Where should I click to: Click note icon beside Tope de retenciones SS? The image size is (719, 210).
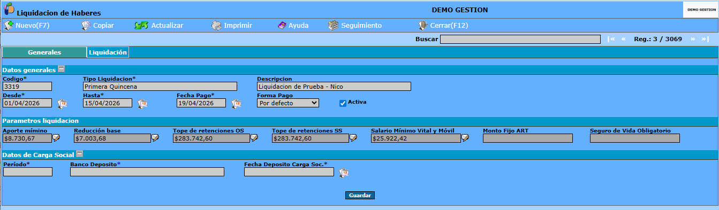[x=353, y=138]
